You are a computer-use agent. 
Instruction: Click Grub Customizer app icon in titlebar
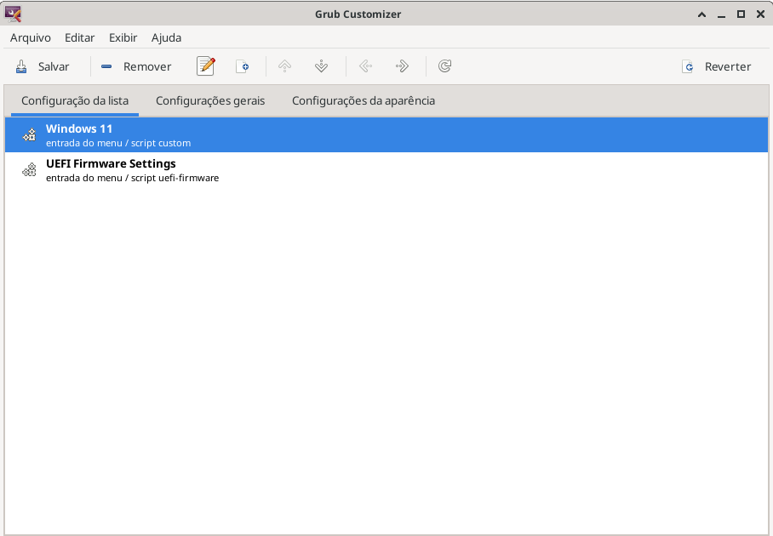point(13,14)
